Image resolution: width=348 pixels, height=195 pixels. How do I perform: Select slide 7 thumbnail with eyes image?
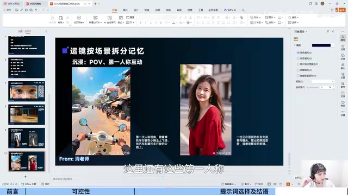27,91
